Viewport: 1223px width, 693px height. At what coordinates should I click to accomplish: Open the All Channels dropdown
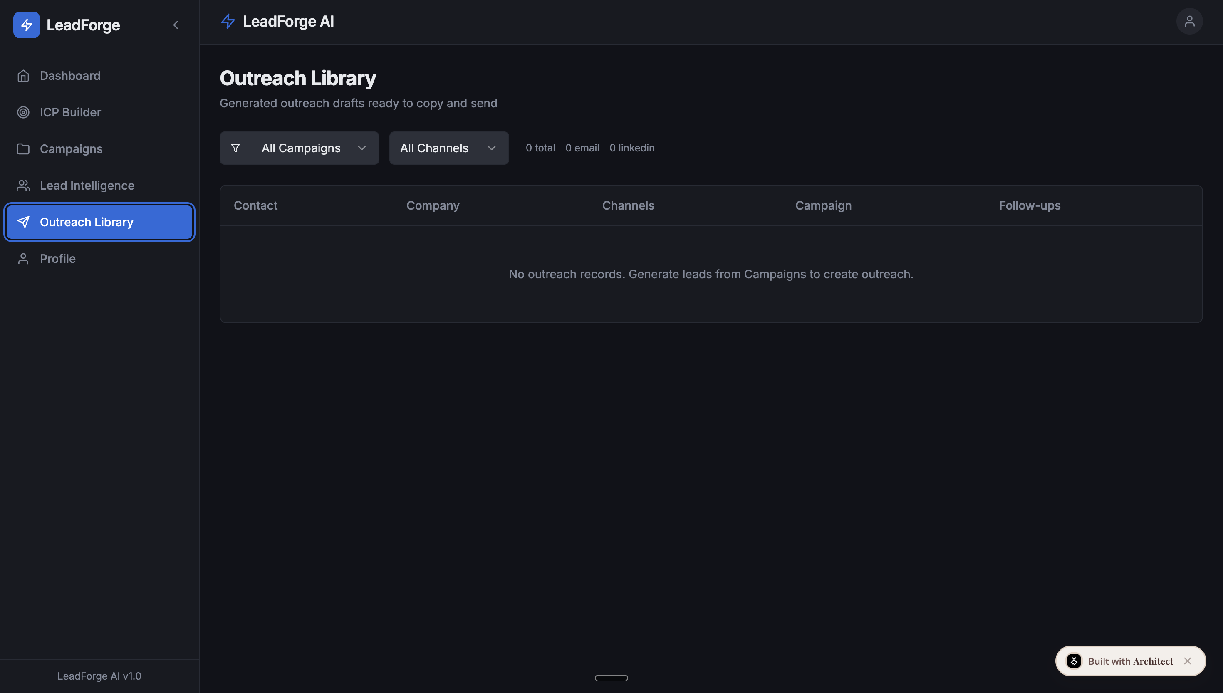(449, 148)
